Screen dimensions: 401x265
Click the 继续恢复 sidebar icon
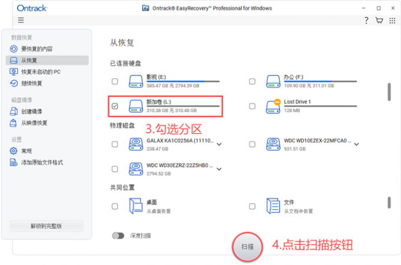(14, 83)
